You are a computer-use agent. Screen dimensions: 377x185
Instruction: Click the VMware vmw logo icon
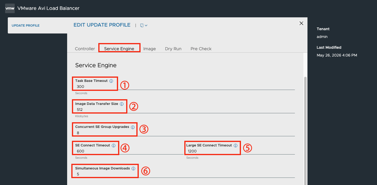tap(10, 8)
